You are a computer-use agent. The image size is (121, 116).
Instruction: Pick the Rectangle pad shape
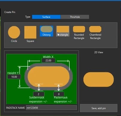[x=63, y=31]
